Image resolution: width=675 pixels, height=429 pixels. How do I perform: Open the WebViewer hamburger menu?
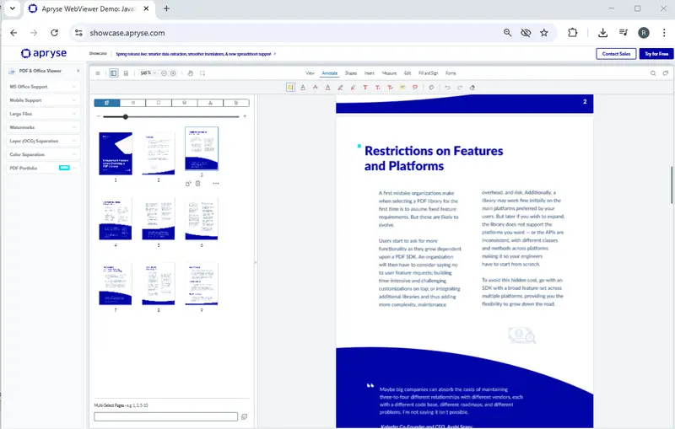pos(98,73)
